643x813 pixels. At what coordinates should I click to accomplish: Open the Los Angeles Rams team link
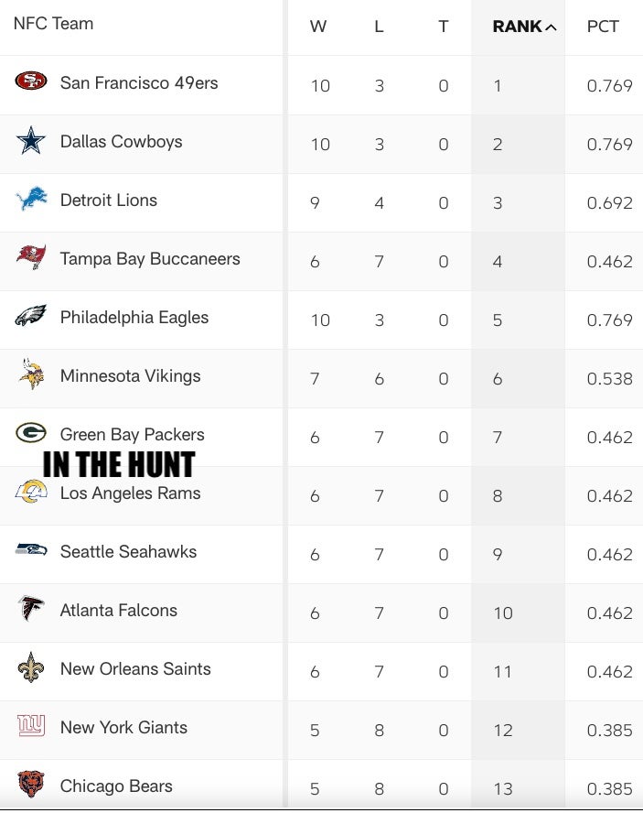click(130, 493)
